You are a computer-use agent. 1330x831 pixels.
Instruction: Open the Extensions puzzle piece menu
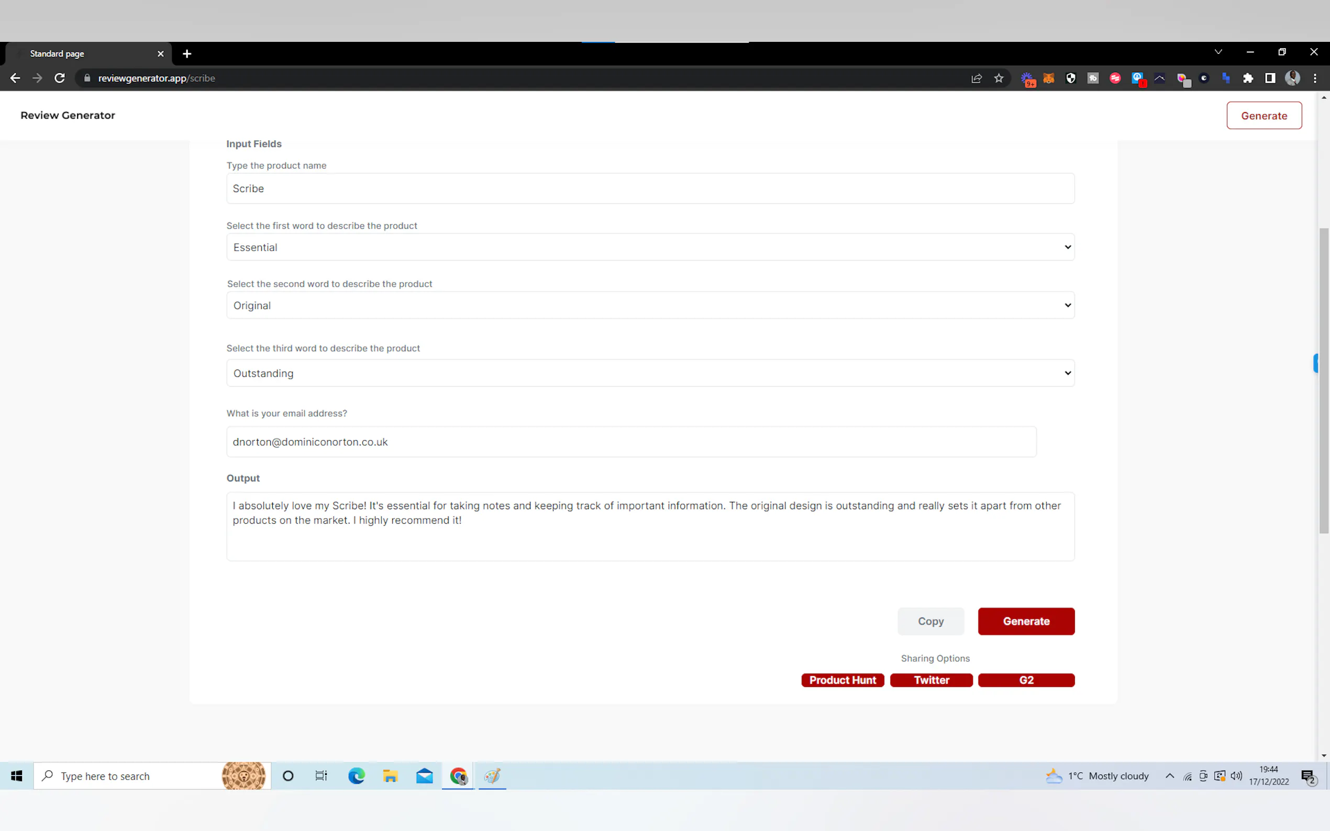1247,78
